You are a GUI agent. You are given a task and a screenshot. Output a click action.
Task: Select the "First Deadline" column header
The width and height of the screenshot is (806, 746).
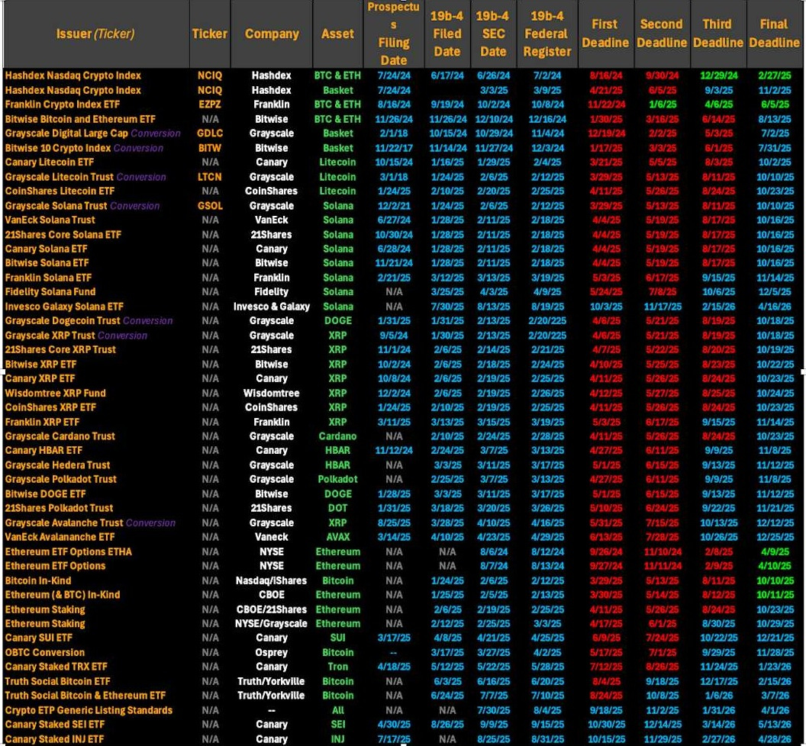605,34
